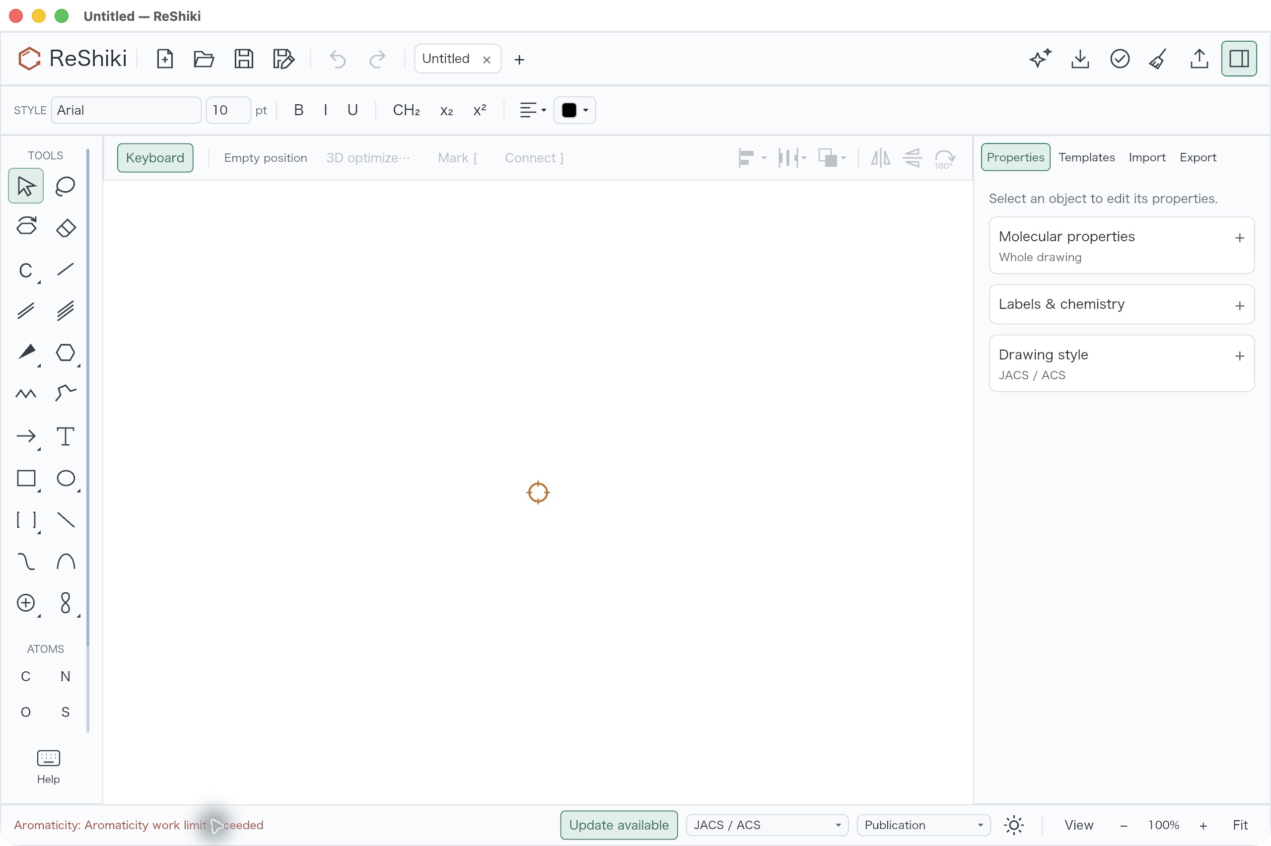Click the clean-up brush icon
The height and width of the screenshot is (846, 1271).
1159,59
